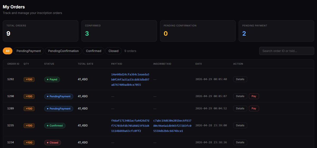Click order ID 1290
Viewport: 317px width, 148px height.
(11, 96)
